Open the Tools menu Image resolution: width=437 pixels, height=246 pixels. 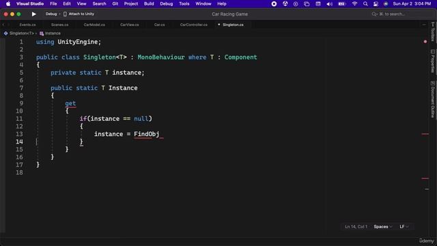pos(184,3)
